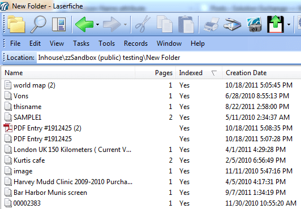Image resolution: width=301 pixels, height=209 pixels.
Task: Click the printer icon to print
Action: coord(211,24)
